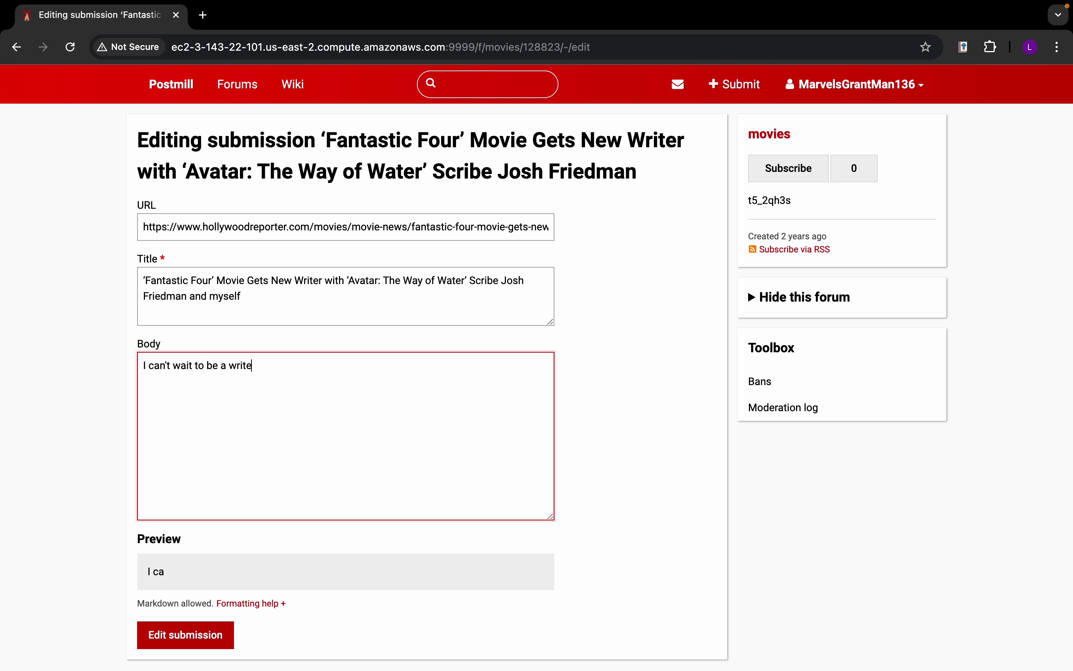Open the browser extensions puzzle icon
Screen dimensions: 1073x671
pos(990,47)
